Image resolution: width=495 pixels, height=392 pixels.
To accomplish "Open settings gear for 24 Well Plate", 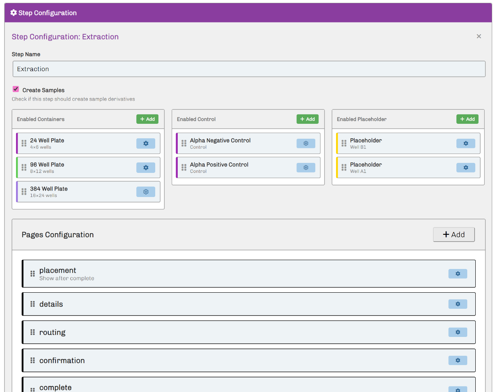I will tap(146, 144).
